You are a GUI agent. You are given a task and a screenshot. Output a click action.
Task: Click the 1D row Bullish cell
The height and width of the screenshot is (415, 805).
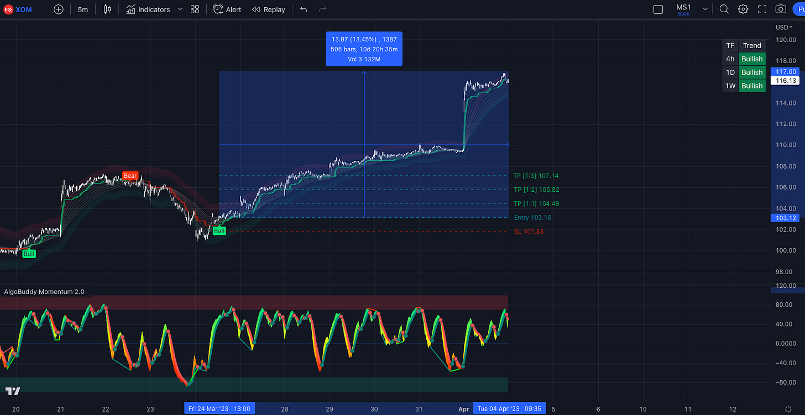point(752,72)
